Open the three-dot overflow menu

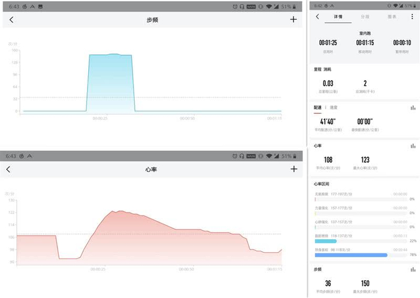click(x=412, y=17)
